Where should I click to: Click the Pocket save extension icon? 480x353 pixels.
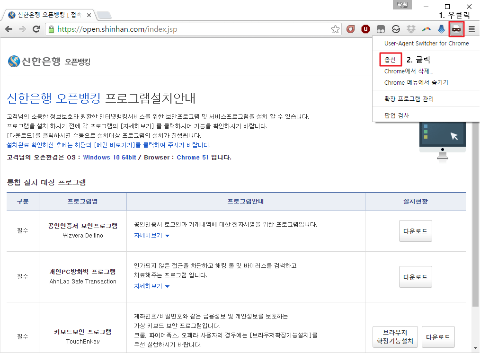pos(350,29)
